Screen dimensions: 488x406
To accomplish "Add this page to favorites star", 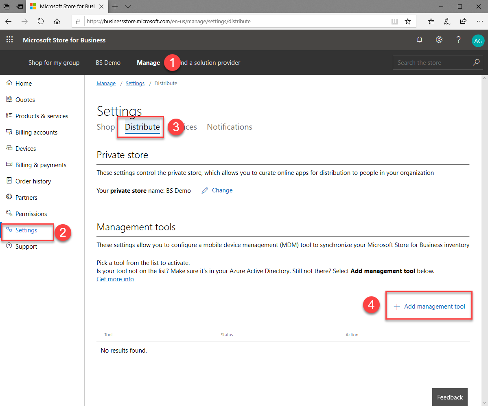I will coord(408,22).
